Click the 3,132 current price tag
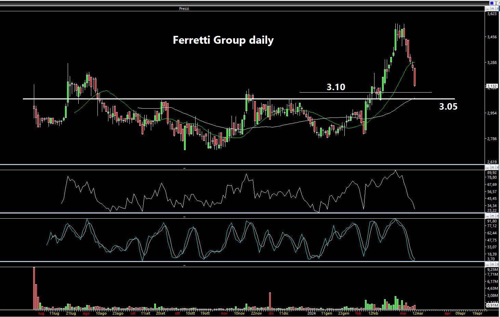 [492, 86]
